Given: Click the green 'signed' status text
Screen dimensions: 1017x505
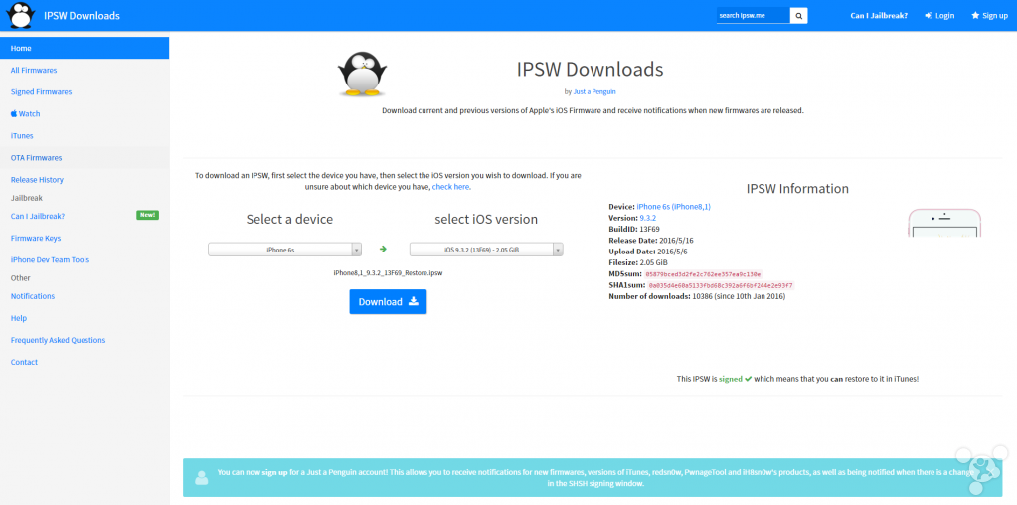Looking at the screenshot, I should click(731, 379).
